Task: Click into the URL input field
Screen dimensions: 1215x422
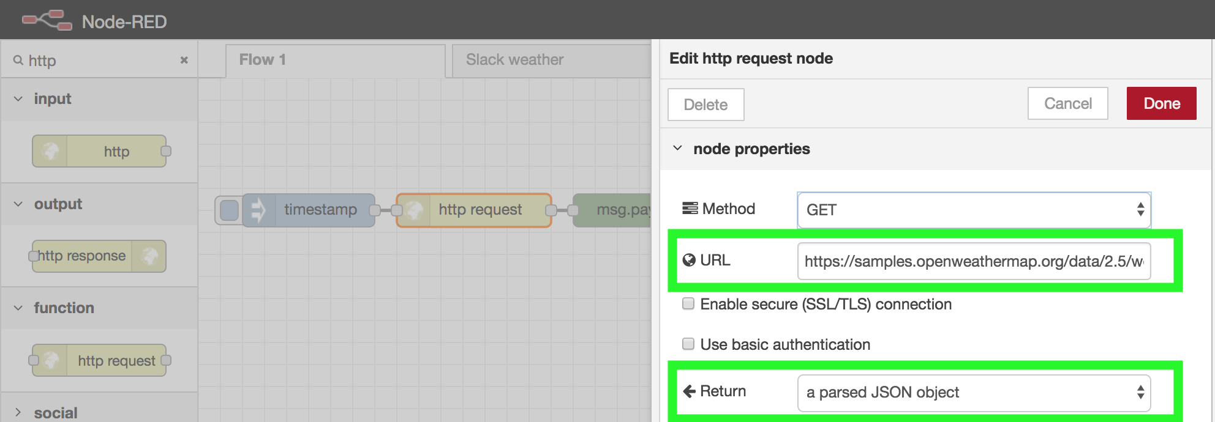Action: point(973,261)
